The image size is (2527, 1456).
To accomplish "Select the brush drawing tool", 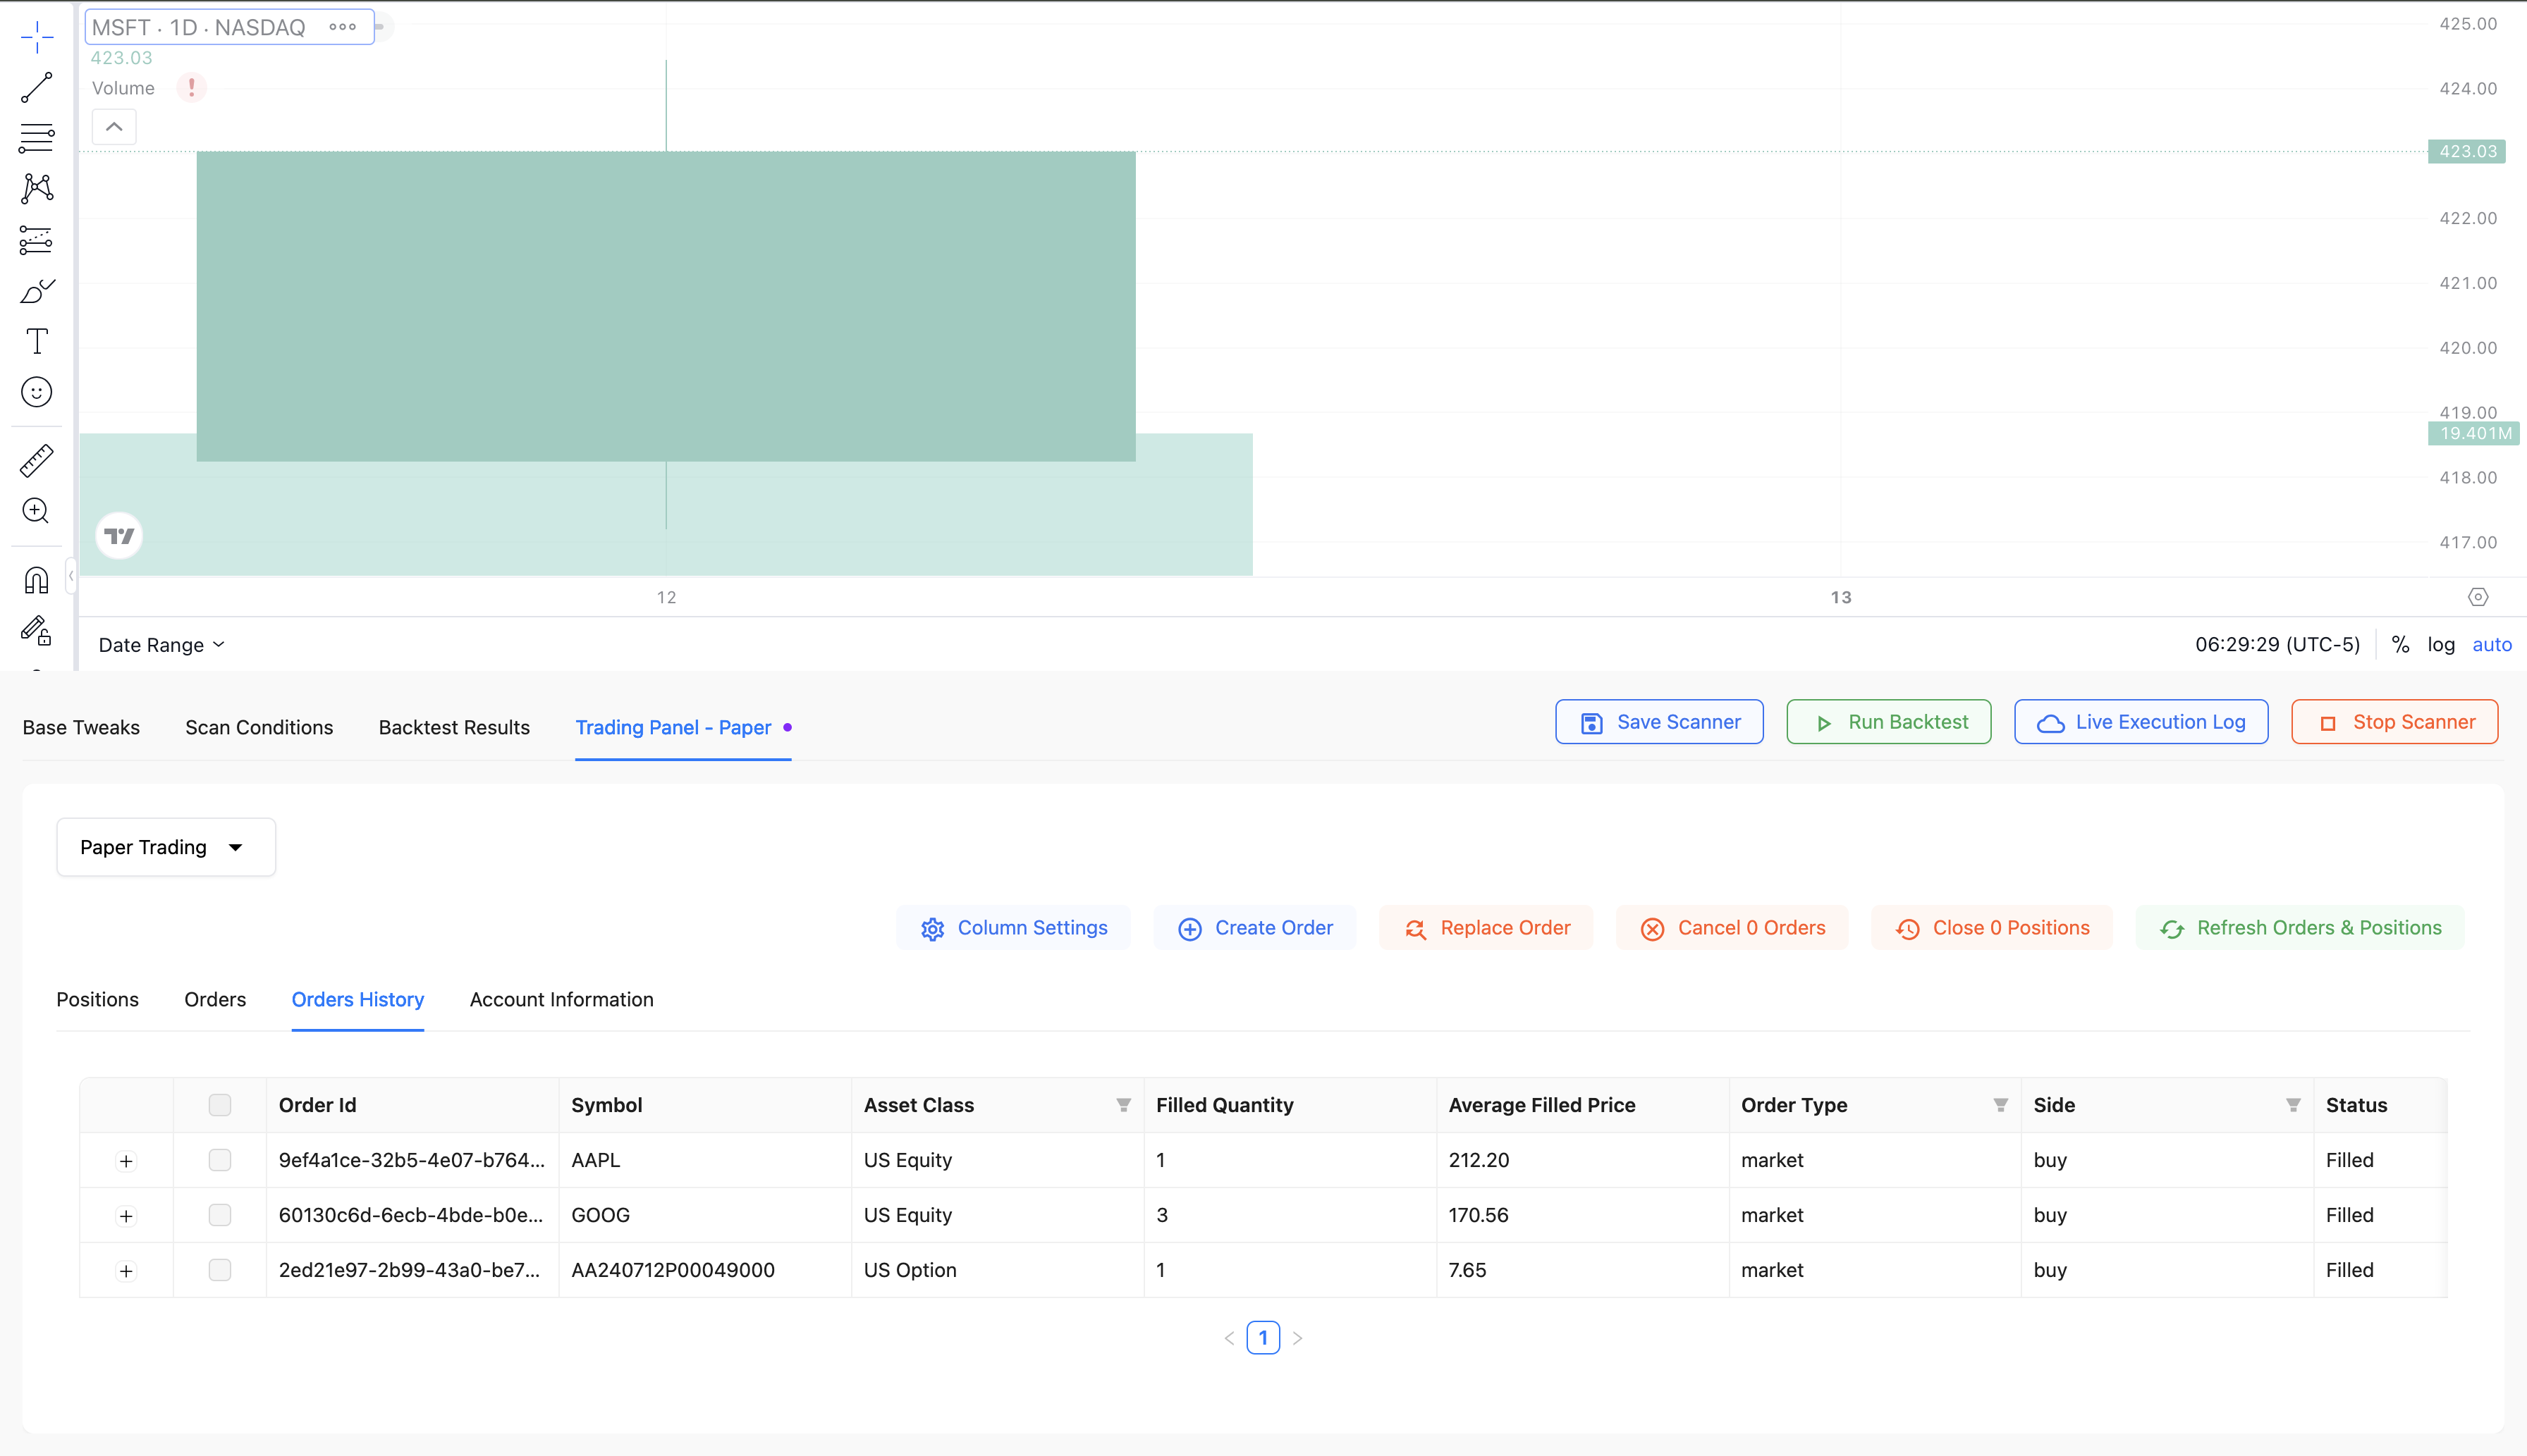I will [37, 291].
